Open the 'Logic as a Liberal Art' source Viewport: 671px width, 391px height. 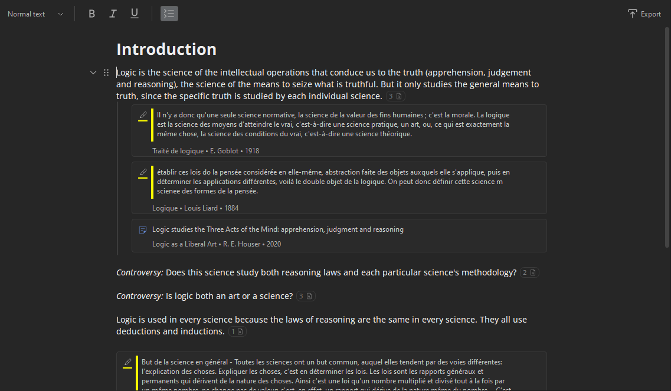[184, 244]
